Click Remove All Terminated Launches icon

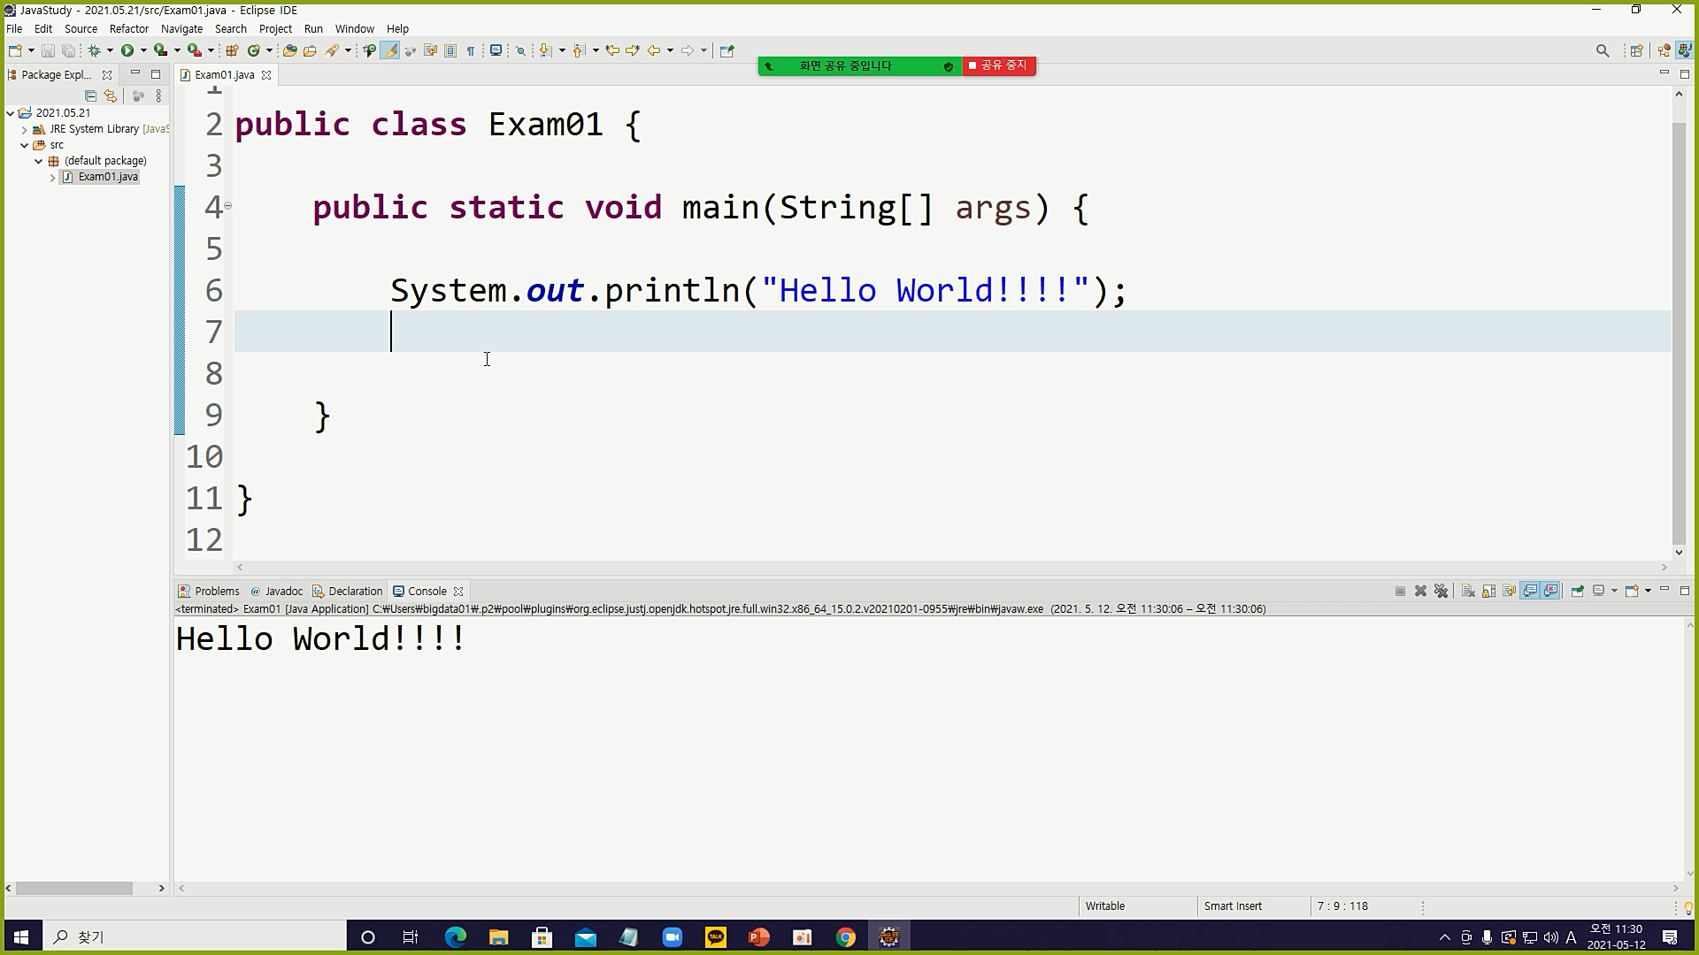click(x=1441, y=591)
